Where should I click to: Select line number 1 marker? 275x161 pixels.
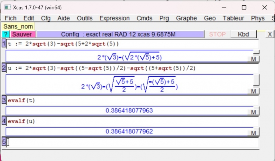pos(4,44)
